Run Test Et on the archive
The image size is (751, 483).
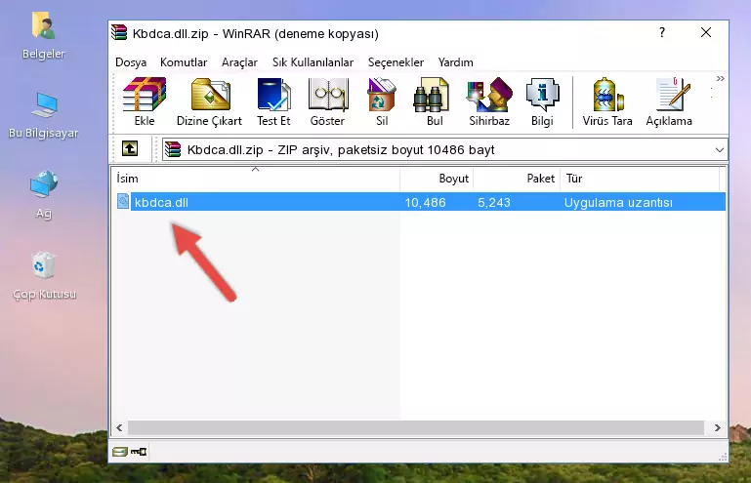click(x=273, y=101)
